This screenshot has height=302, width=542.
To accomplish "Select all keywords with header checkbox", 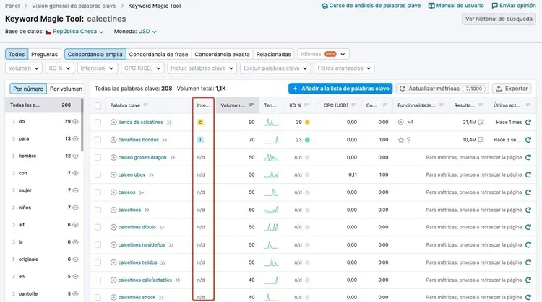I will pos(98,105).
